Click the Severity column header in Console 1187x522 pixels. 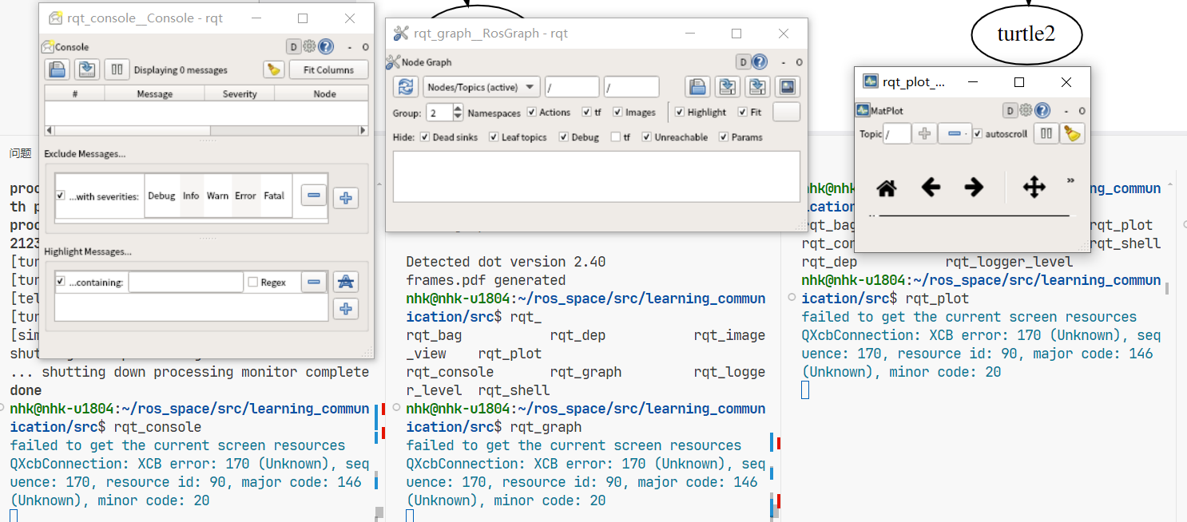tap(240, 93)
